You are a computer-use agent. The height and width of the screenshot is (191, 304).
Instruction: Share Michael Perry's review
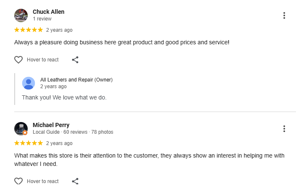pos(75,181)
